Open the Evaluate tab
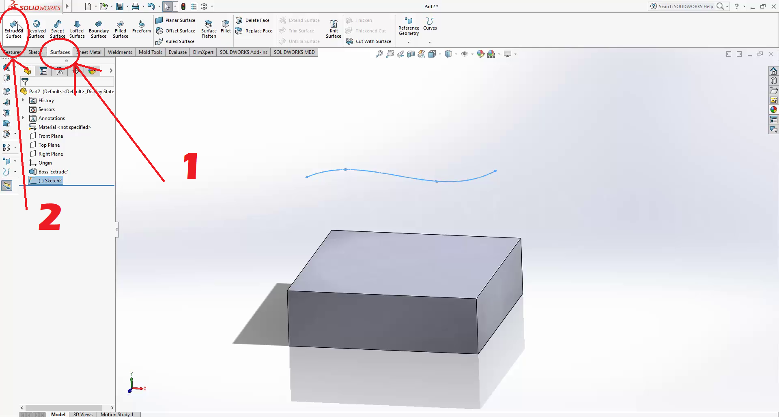The width and height of the screenshot is (779, 417). [177, 52]
